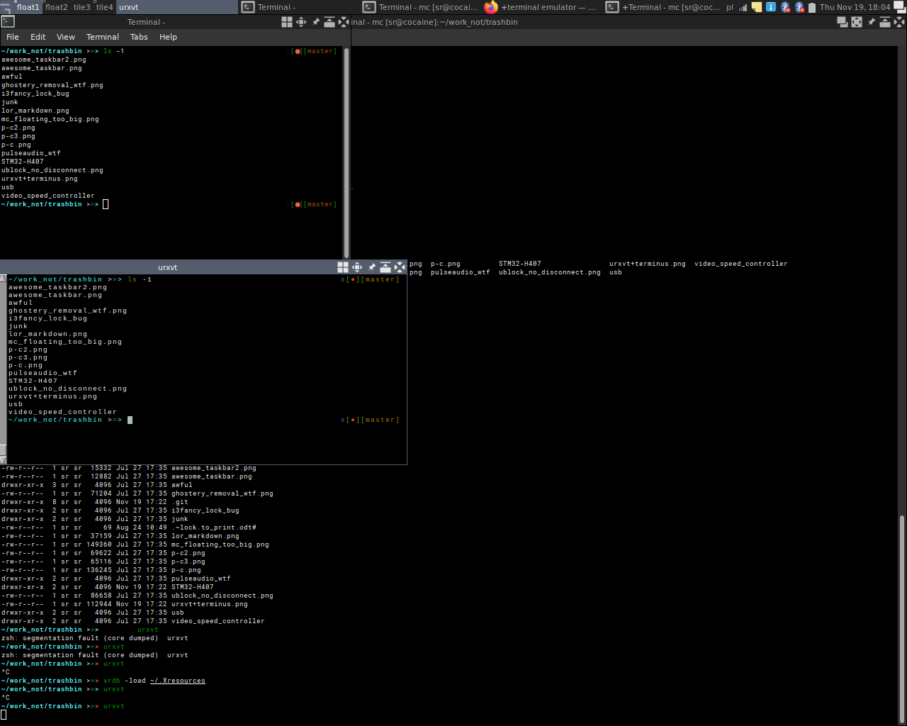Click second Bluetooth tray icon

(x=799, y=7)
